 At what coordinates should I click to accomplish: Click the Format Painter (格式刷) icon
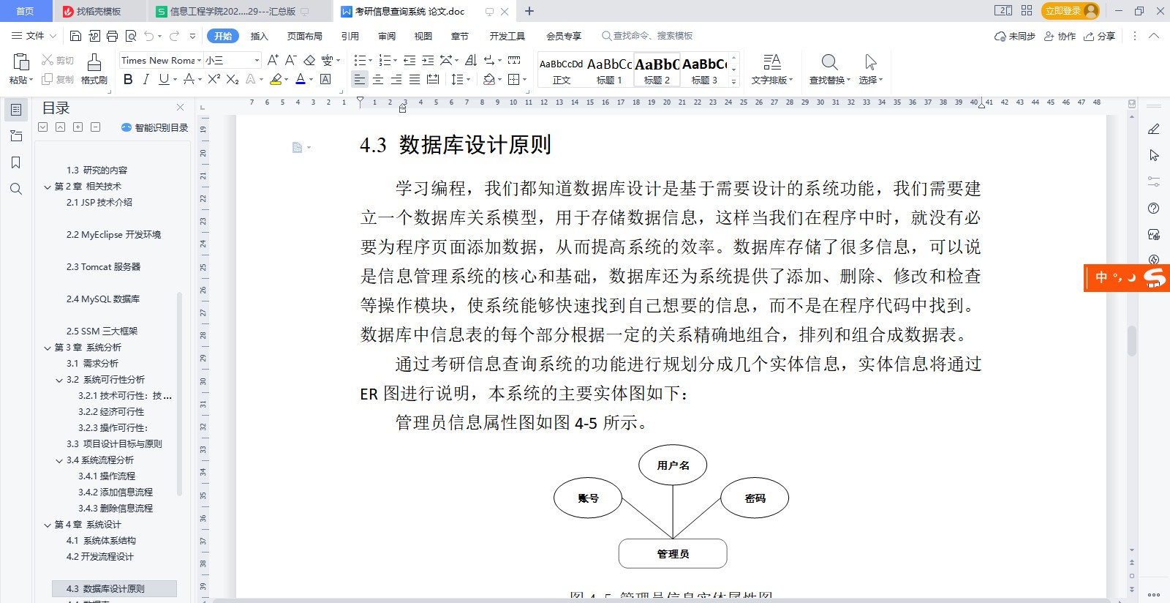[94, 63]
